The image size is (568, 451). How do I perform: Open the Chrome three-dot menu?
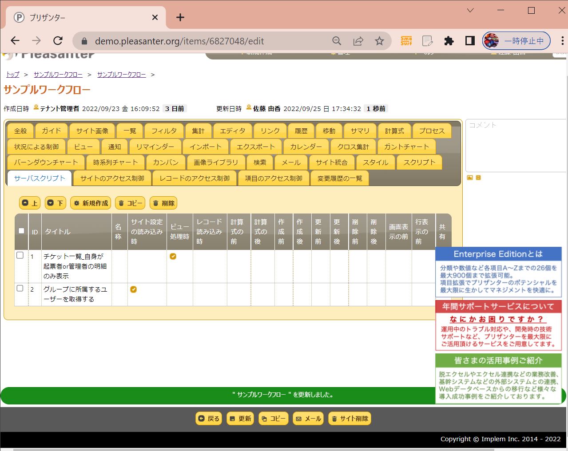(563, 41)
